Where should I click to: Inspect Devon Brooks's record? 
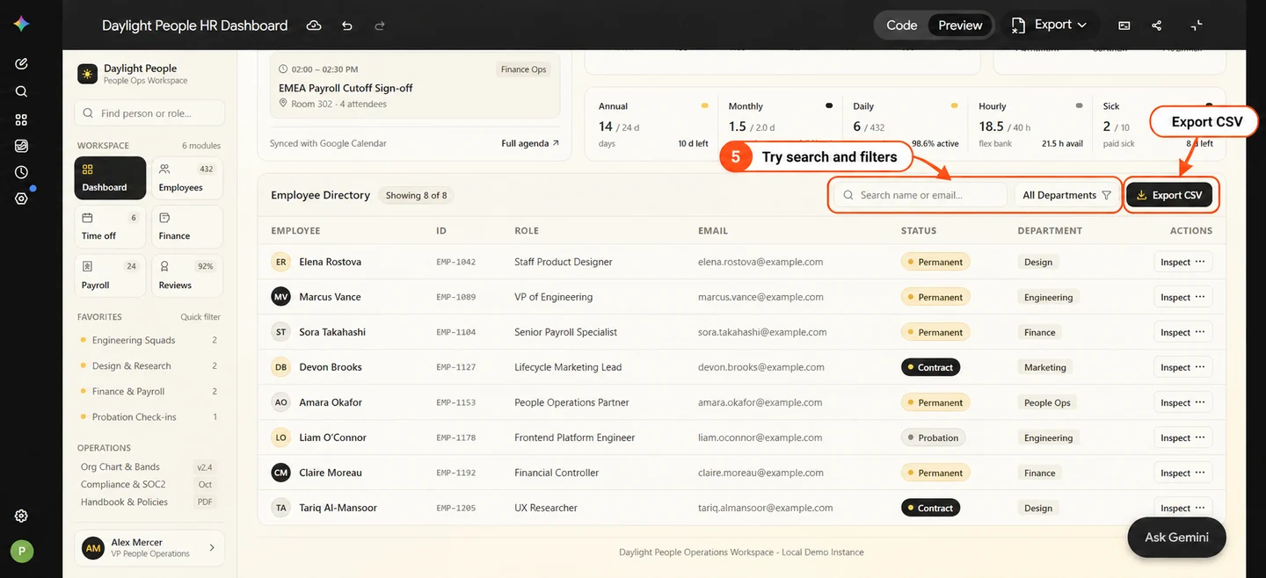[1182, 367]
